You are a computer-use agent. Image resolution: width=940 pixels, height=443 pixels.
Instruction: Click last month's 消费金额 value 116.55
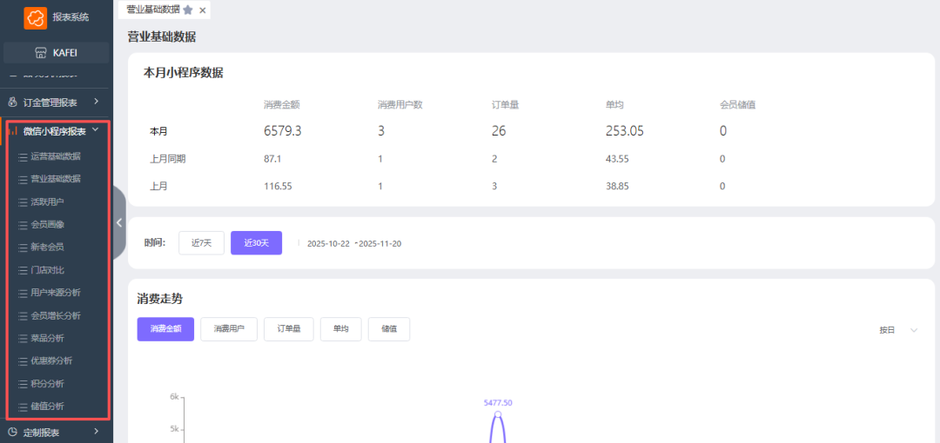278,187
